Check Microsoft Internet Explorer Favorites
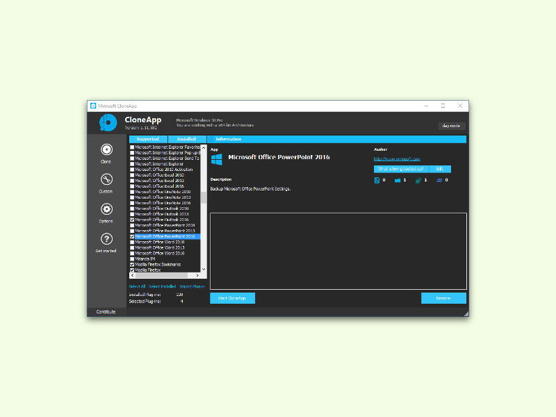This screenshot has height=417, width=556. [132, 147]
